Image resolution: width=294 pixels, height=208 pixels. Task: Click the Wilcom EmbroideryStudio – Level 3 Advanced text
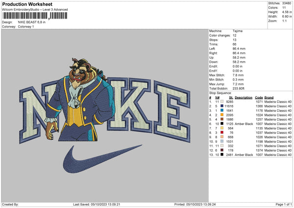point(35,10)
